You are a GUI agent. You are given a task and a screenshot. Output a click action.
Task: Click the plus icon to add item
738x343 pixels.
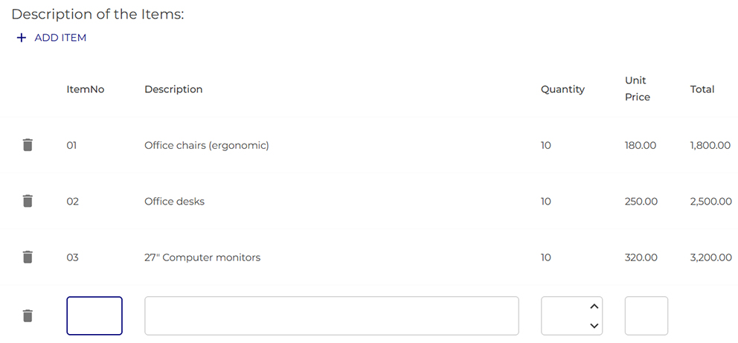tap(21, 38)
